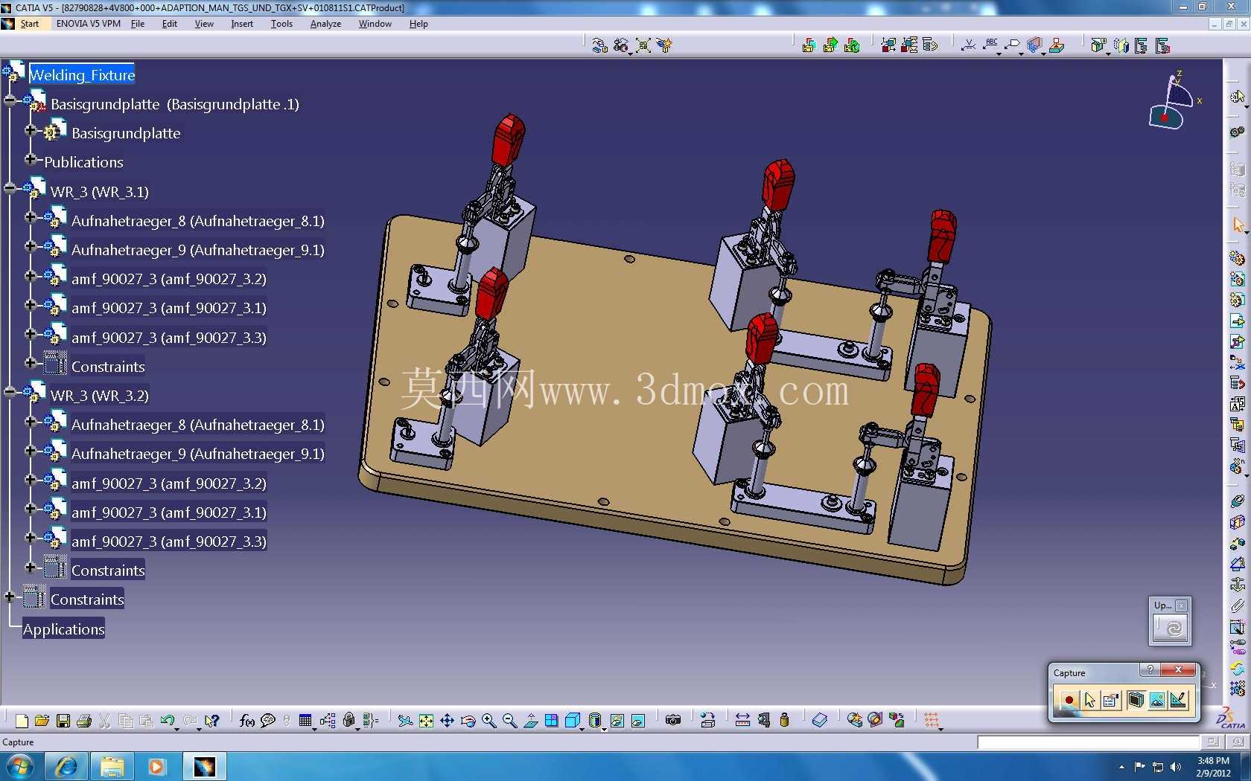Toggle Vector mode in Capture dialog
1251x781 pixels.
[x=1178, y=700]
